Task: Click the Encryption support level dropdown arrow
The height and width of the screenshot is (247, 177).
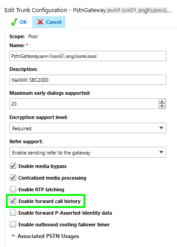Action: (x=161, y=128)
